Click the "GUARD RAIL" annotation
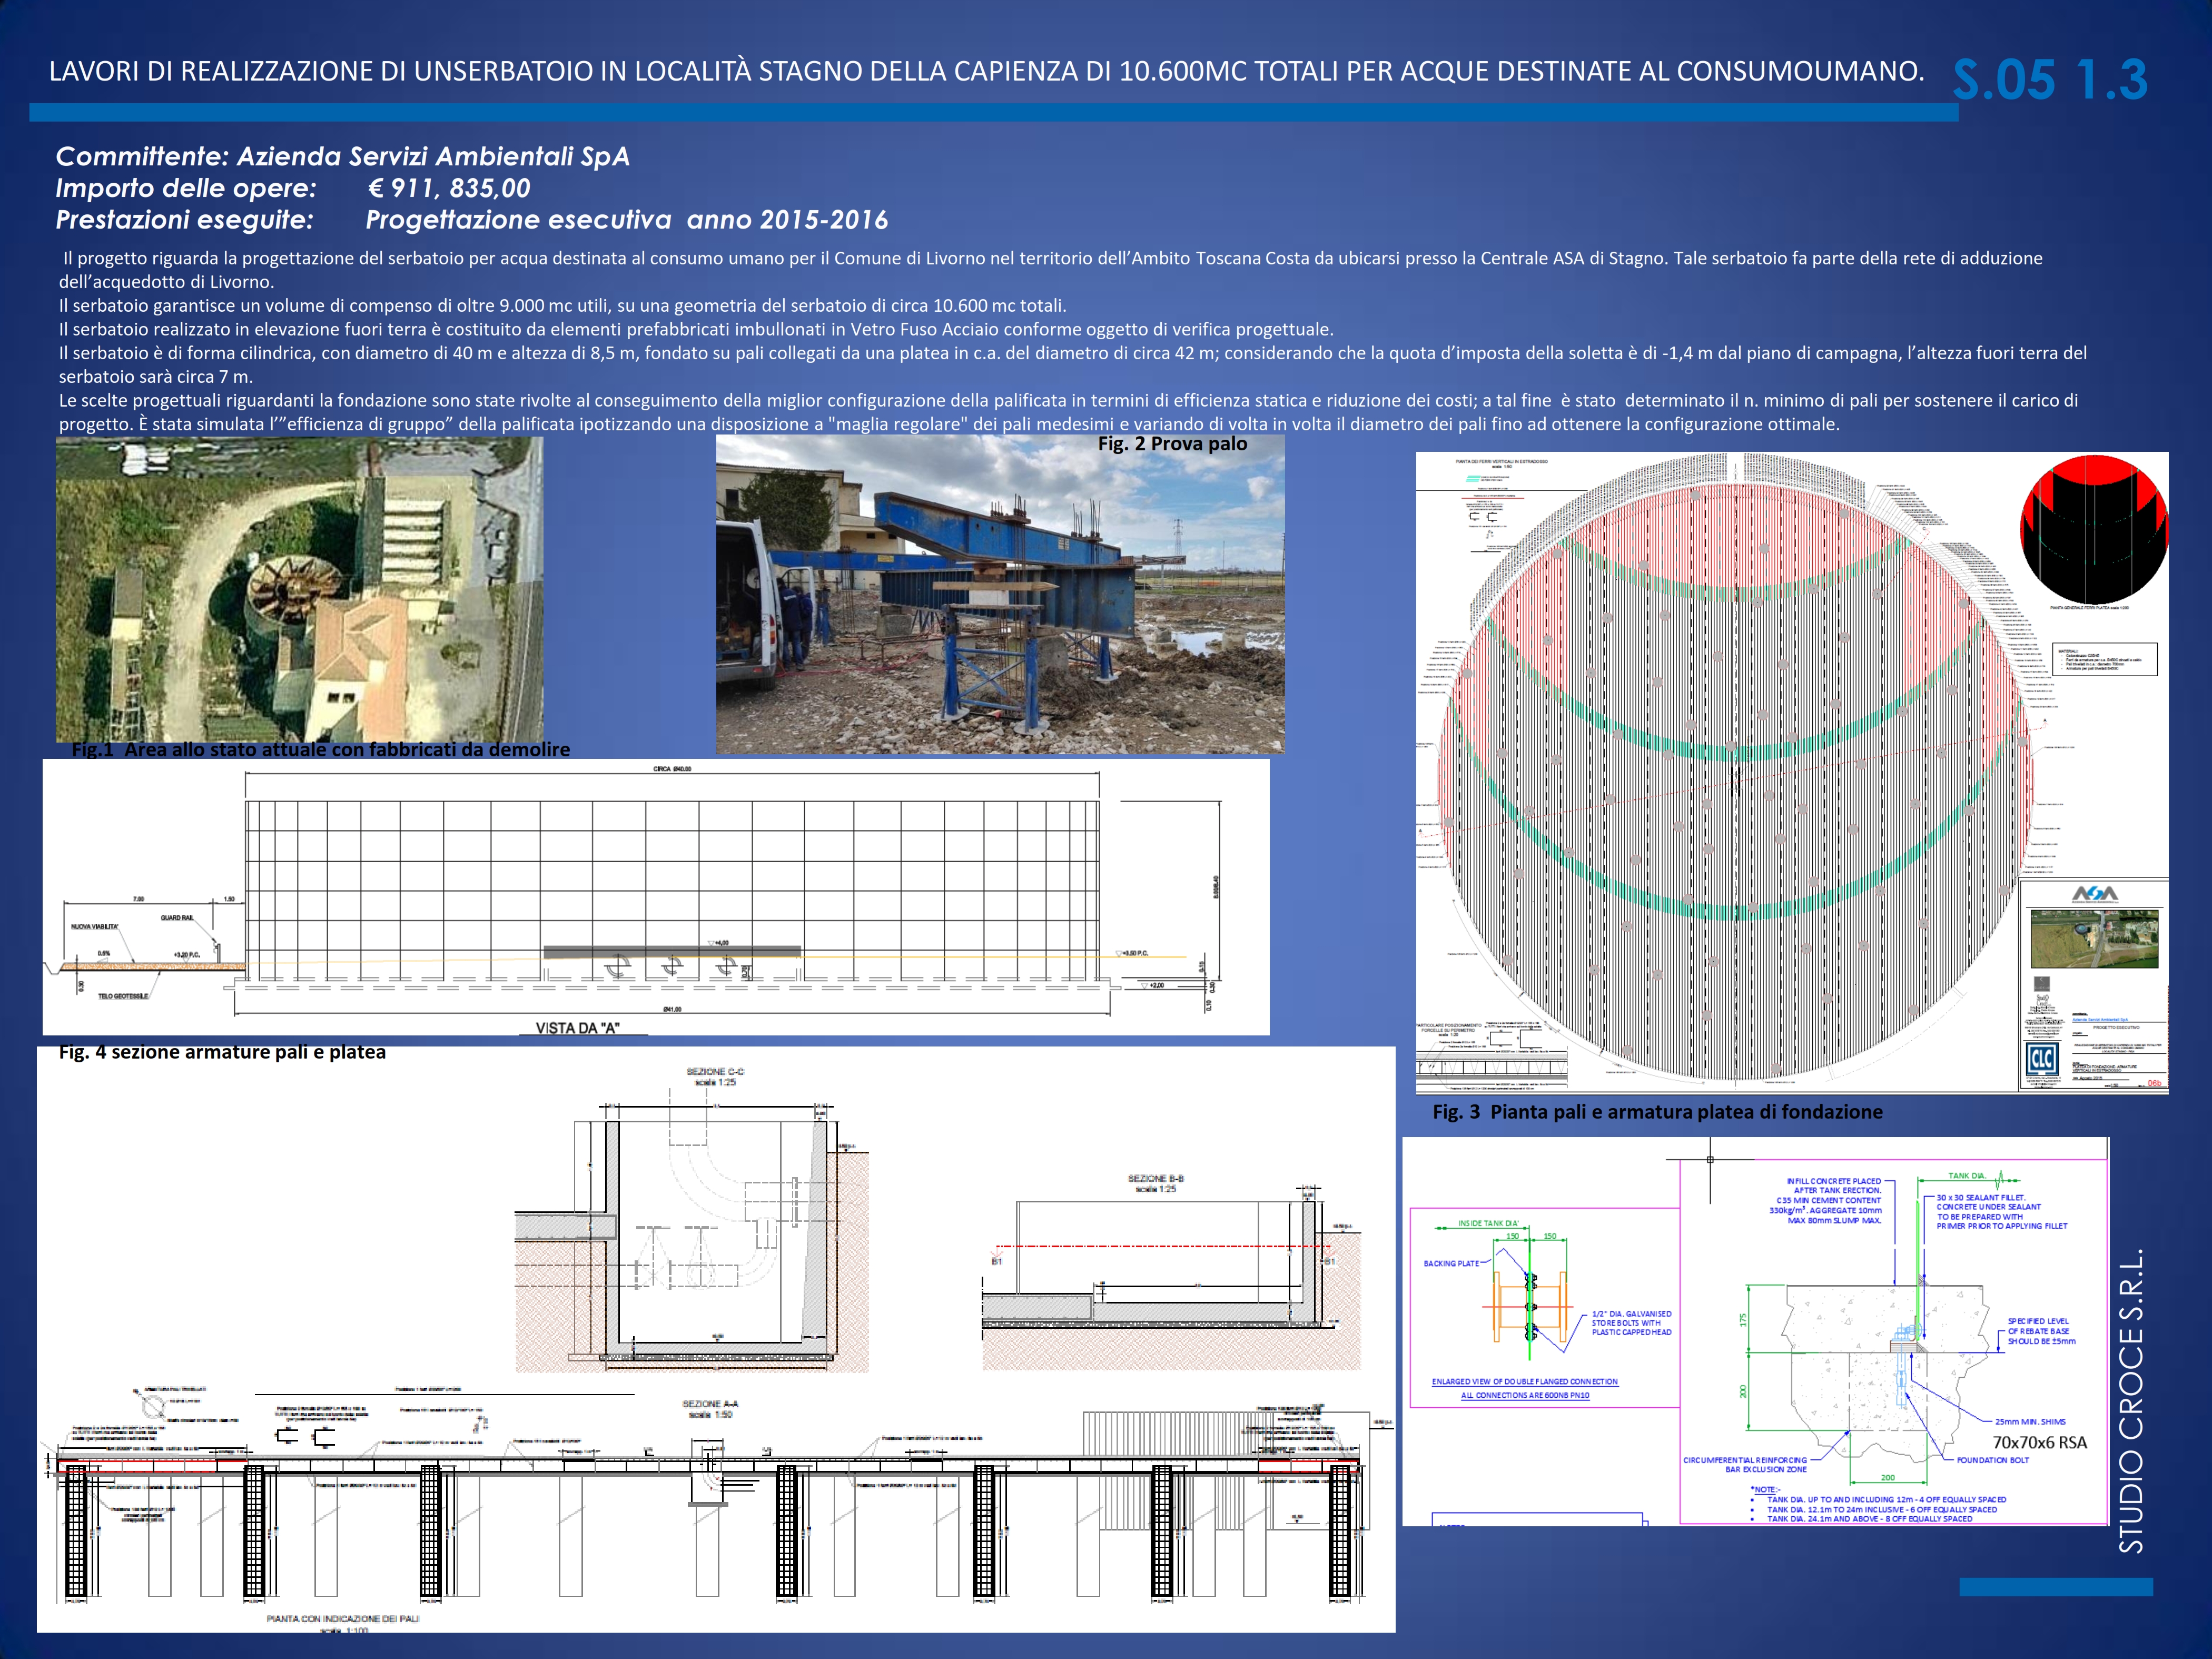 pyautogui.click(x=177, y=918)
